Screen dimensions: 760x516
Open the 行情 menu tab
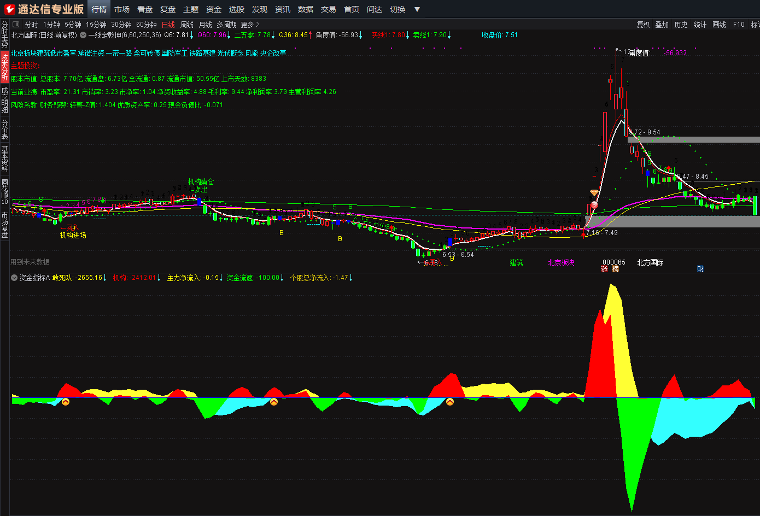[x=99, y=9]
